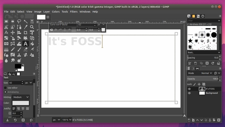This screenshot has height=127, width=225.
Task: Open the File menu
Action: (x=6, y=12)
